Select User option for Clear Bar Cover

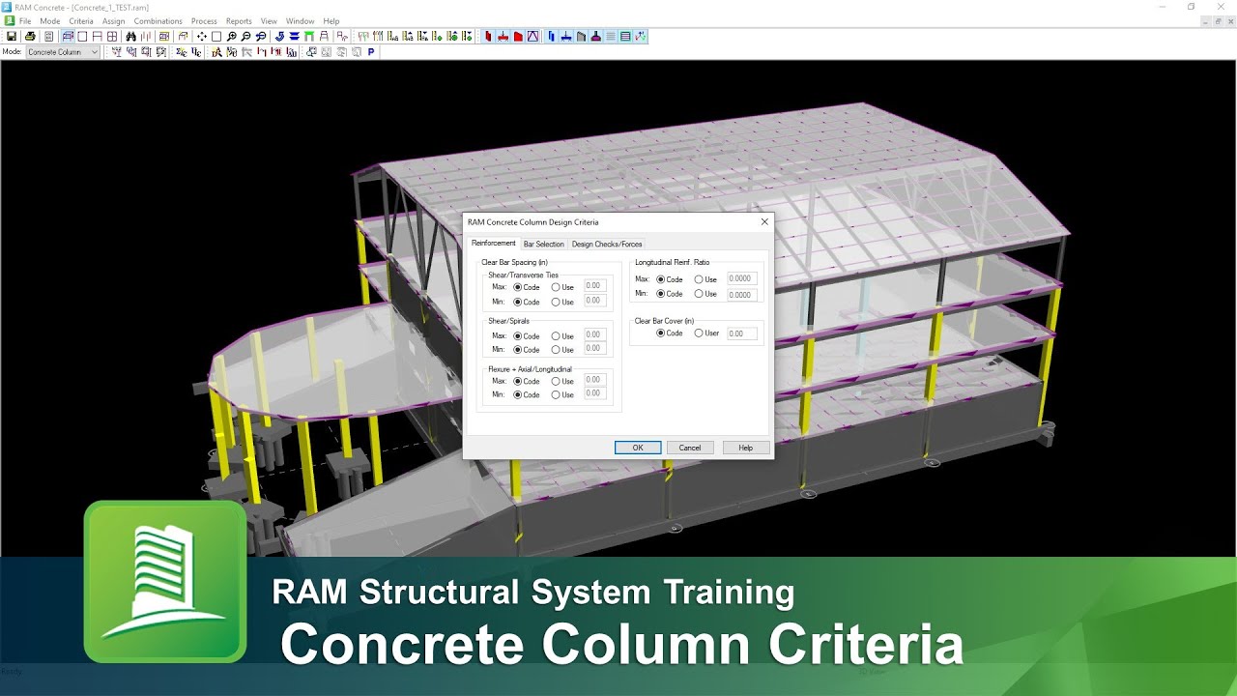pos(706,333)
